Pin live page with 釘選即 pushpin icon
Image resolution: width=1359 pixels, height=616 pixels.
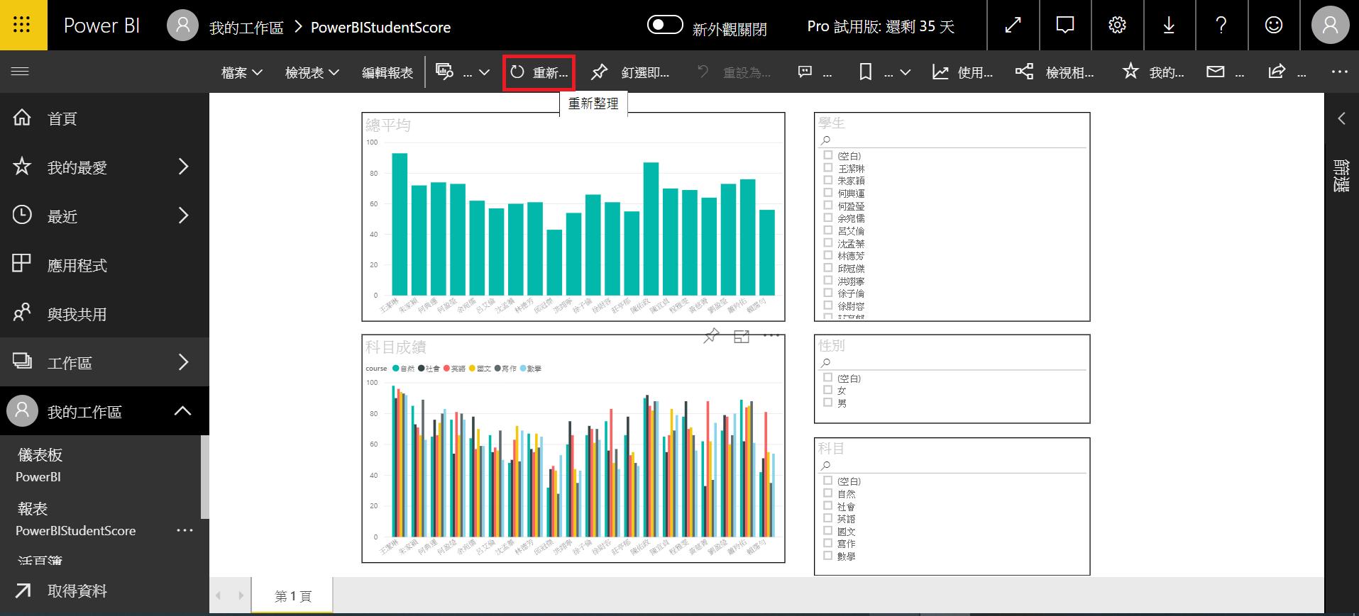pos(600,72)
